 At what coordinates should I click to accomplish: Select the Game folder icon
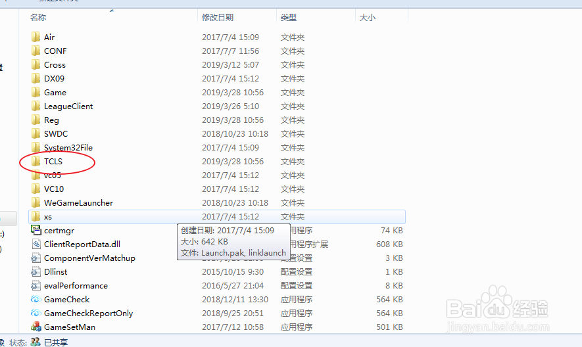pyautogui.click(x=36, y=92)
